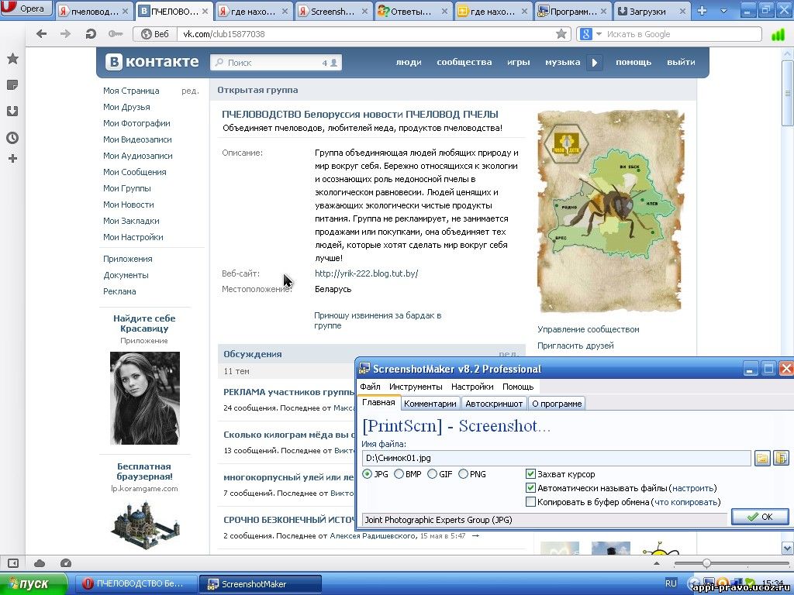Screen dimensions: 794x595
Task: Click the RU language indicator in the tray
Action: (x=671, y=583)
